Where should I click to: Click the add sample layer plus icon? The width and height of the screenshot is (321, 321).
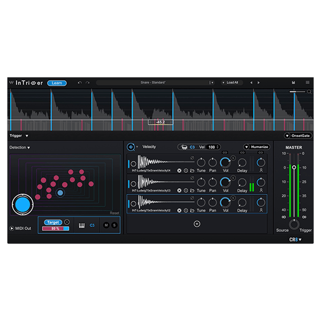(197, 224)
